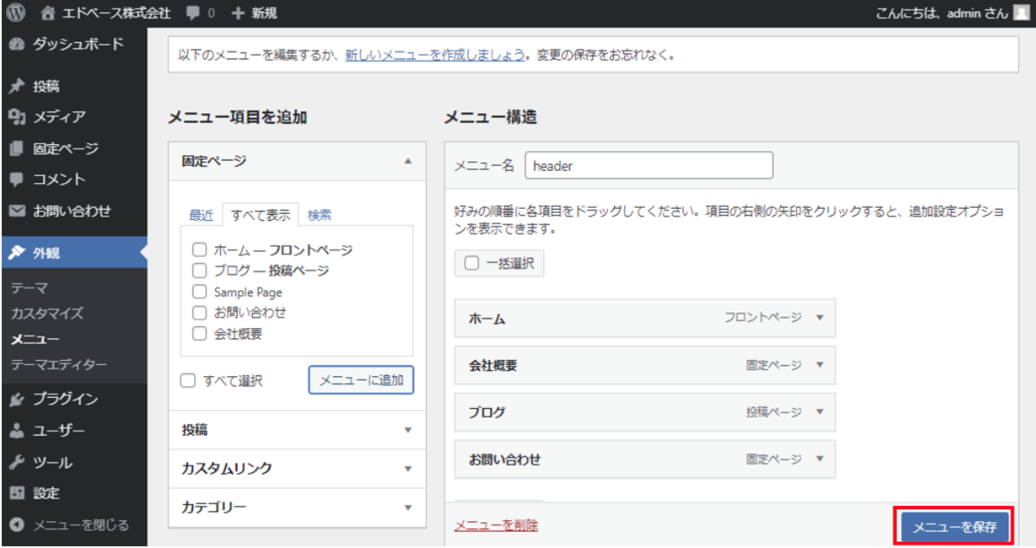Tick the 会社概要 page checkbox

(199, 333)
